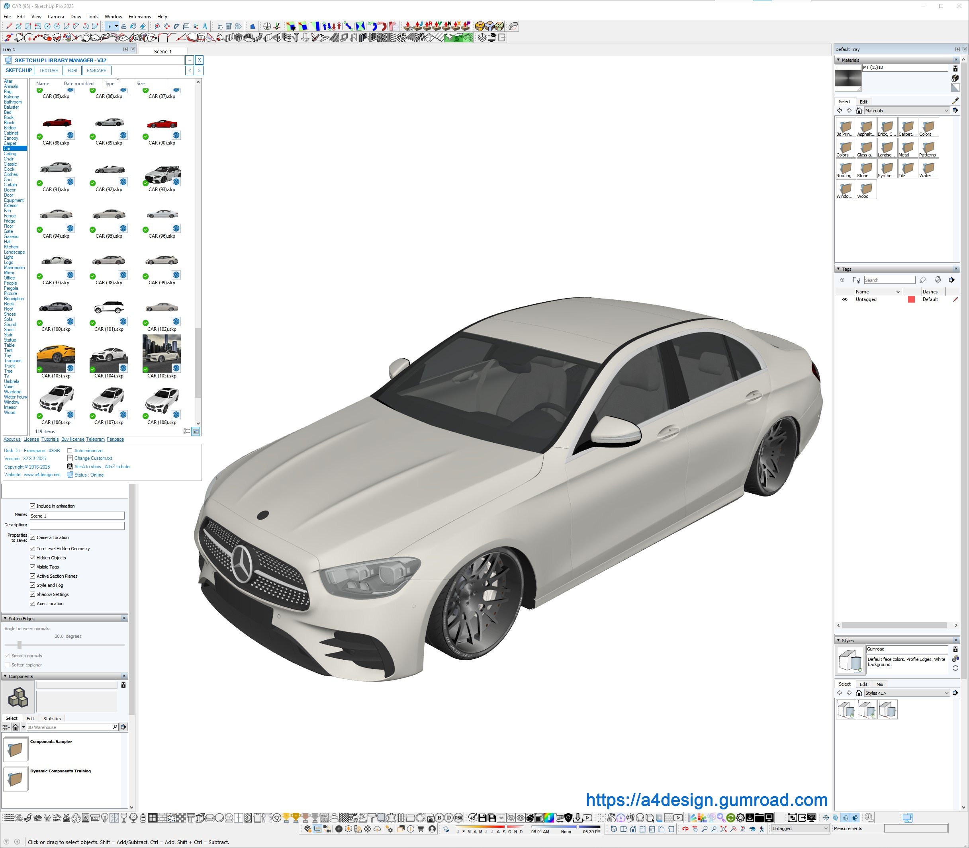The width and height of the screenshot is (969, 848).
Task: Click the Untagged red color swatch
Action: tap(911, 299)
